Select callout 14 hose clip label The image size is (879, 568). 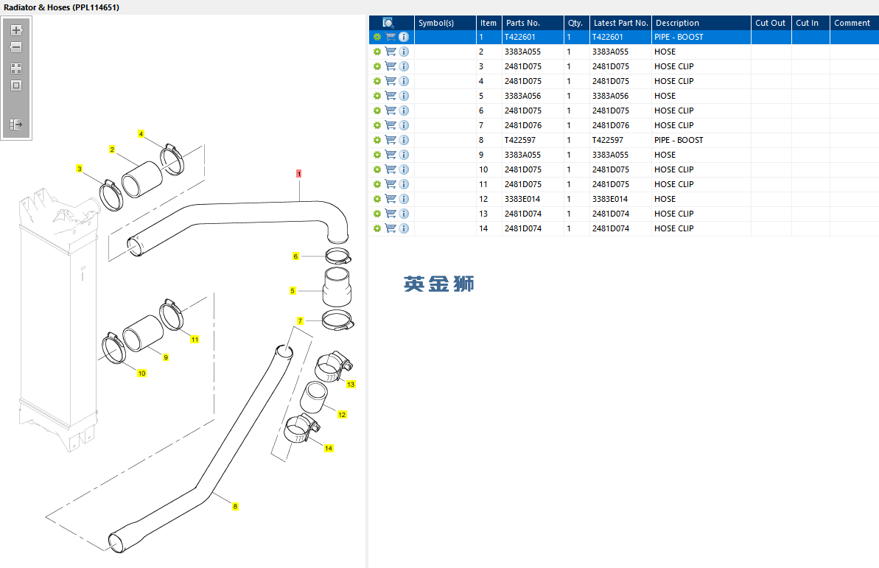329,448
